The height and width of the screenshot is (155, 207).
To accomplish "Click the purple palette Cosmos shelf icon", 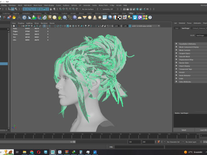I will click(x=140, y=17).
